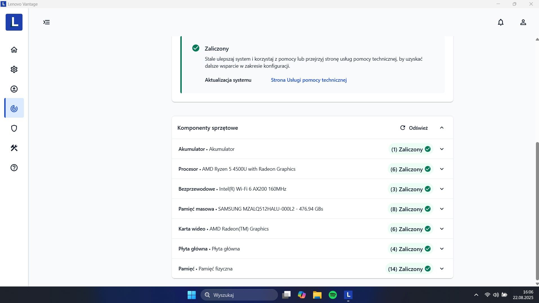Open Spotify from the taskbar

(x=333, y=295)
